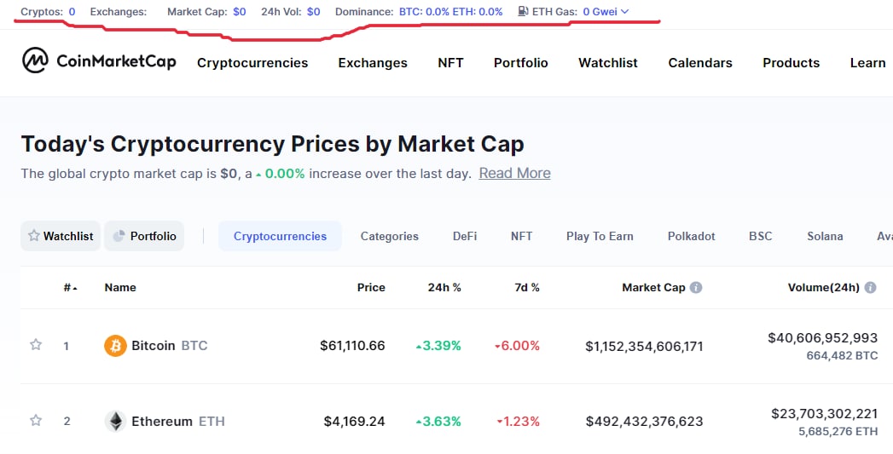Select the Categories tab

tap(390, 236)
